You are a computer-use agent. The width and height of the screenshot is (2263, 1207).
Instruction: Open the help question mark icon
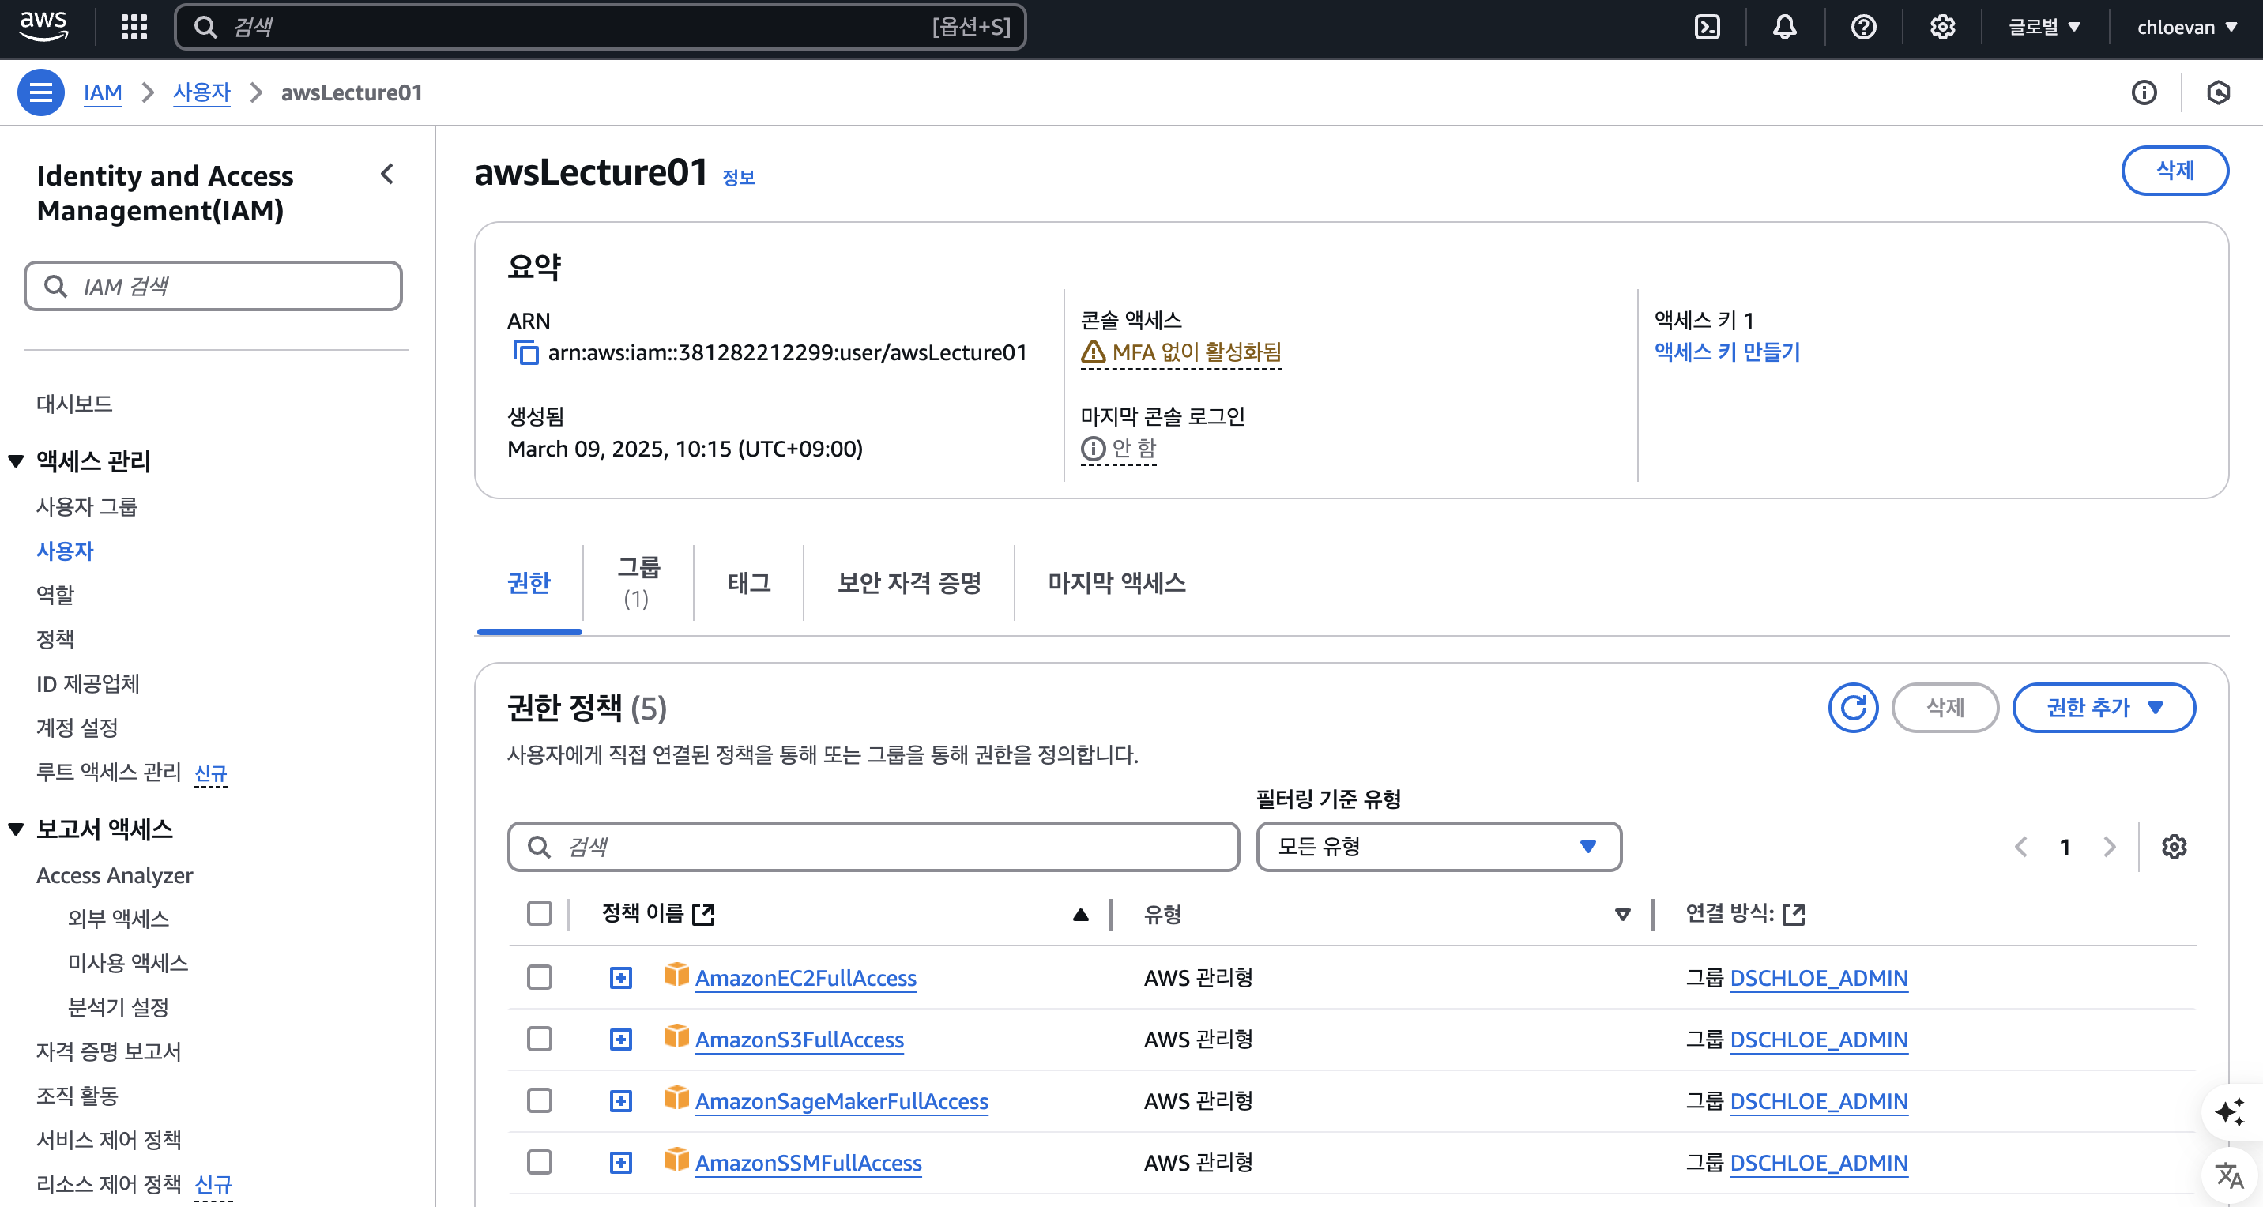pos(1863,27)
